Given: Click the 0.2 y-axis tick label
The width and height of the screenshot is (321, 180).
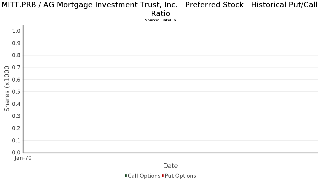Looking at the screenshot, I should tap(16, 128).
